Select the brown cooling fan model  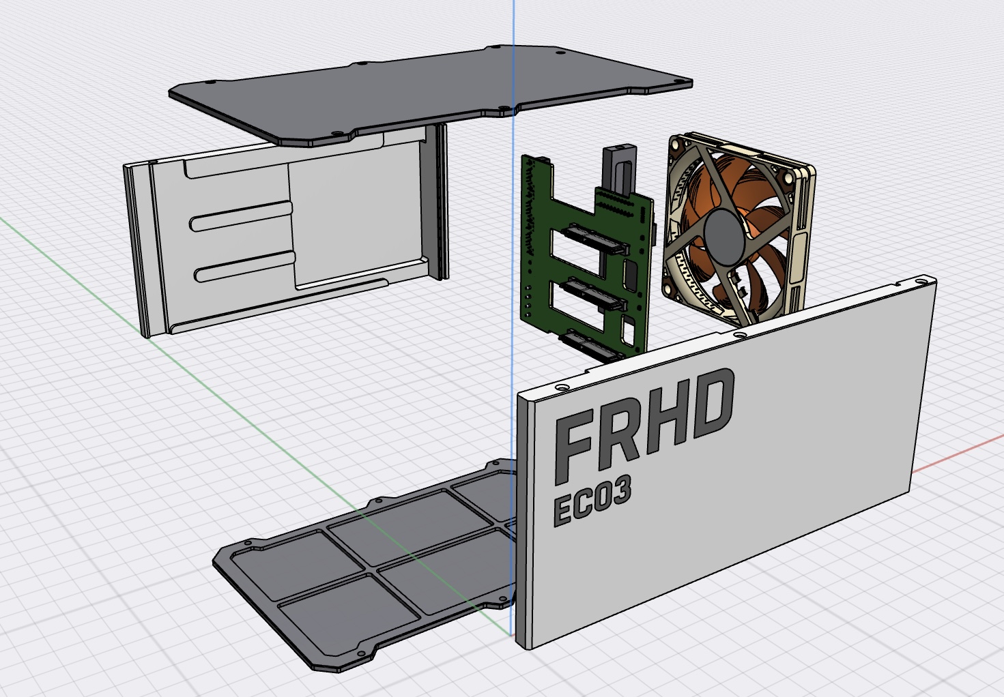[x=738, y=228]
